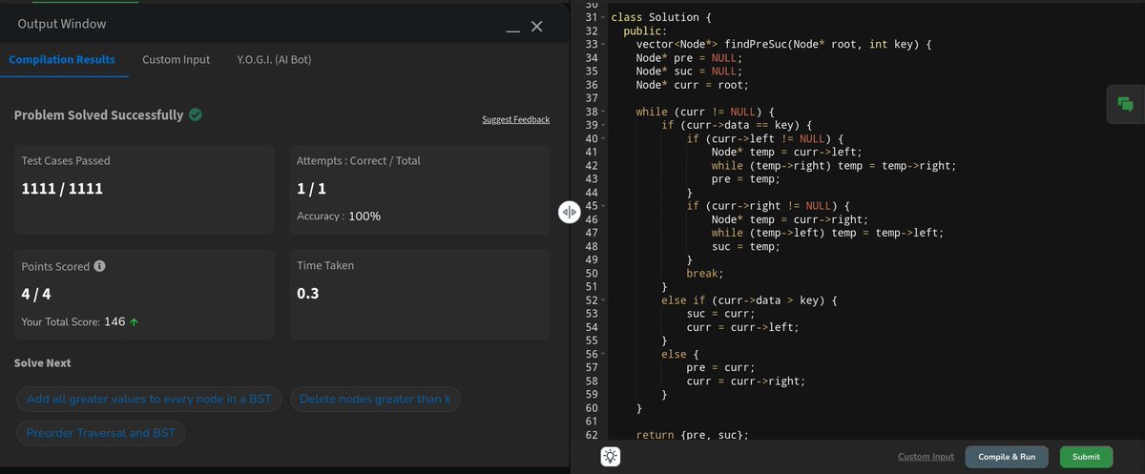Place cursor on 'suc = curr;' line 53

720,314
